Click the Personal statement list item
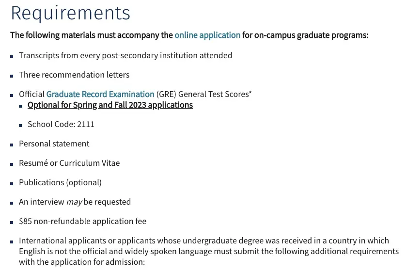406x273 pixels. pyautogui.click(x=54, y=144)
